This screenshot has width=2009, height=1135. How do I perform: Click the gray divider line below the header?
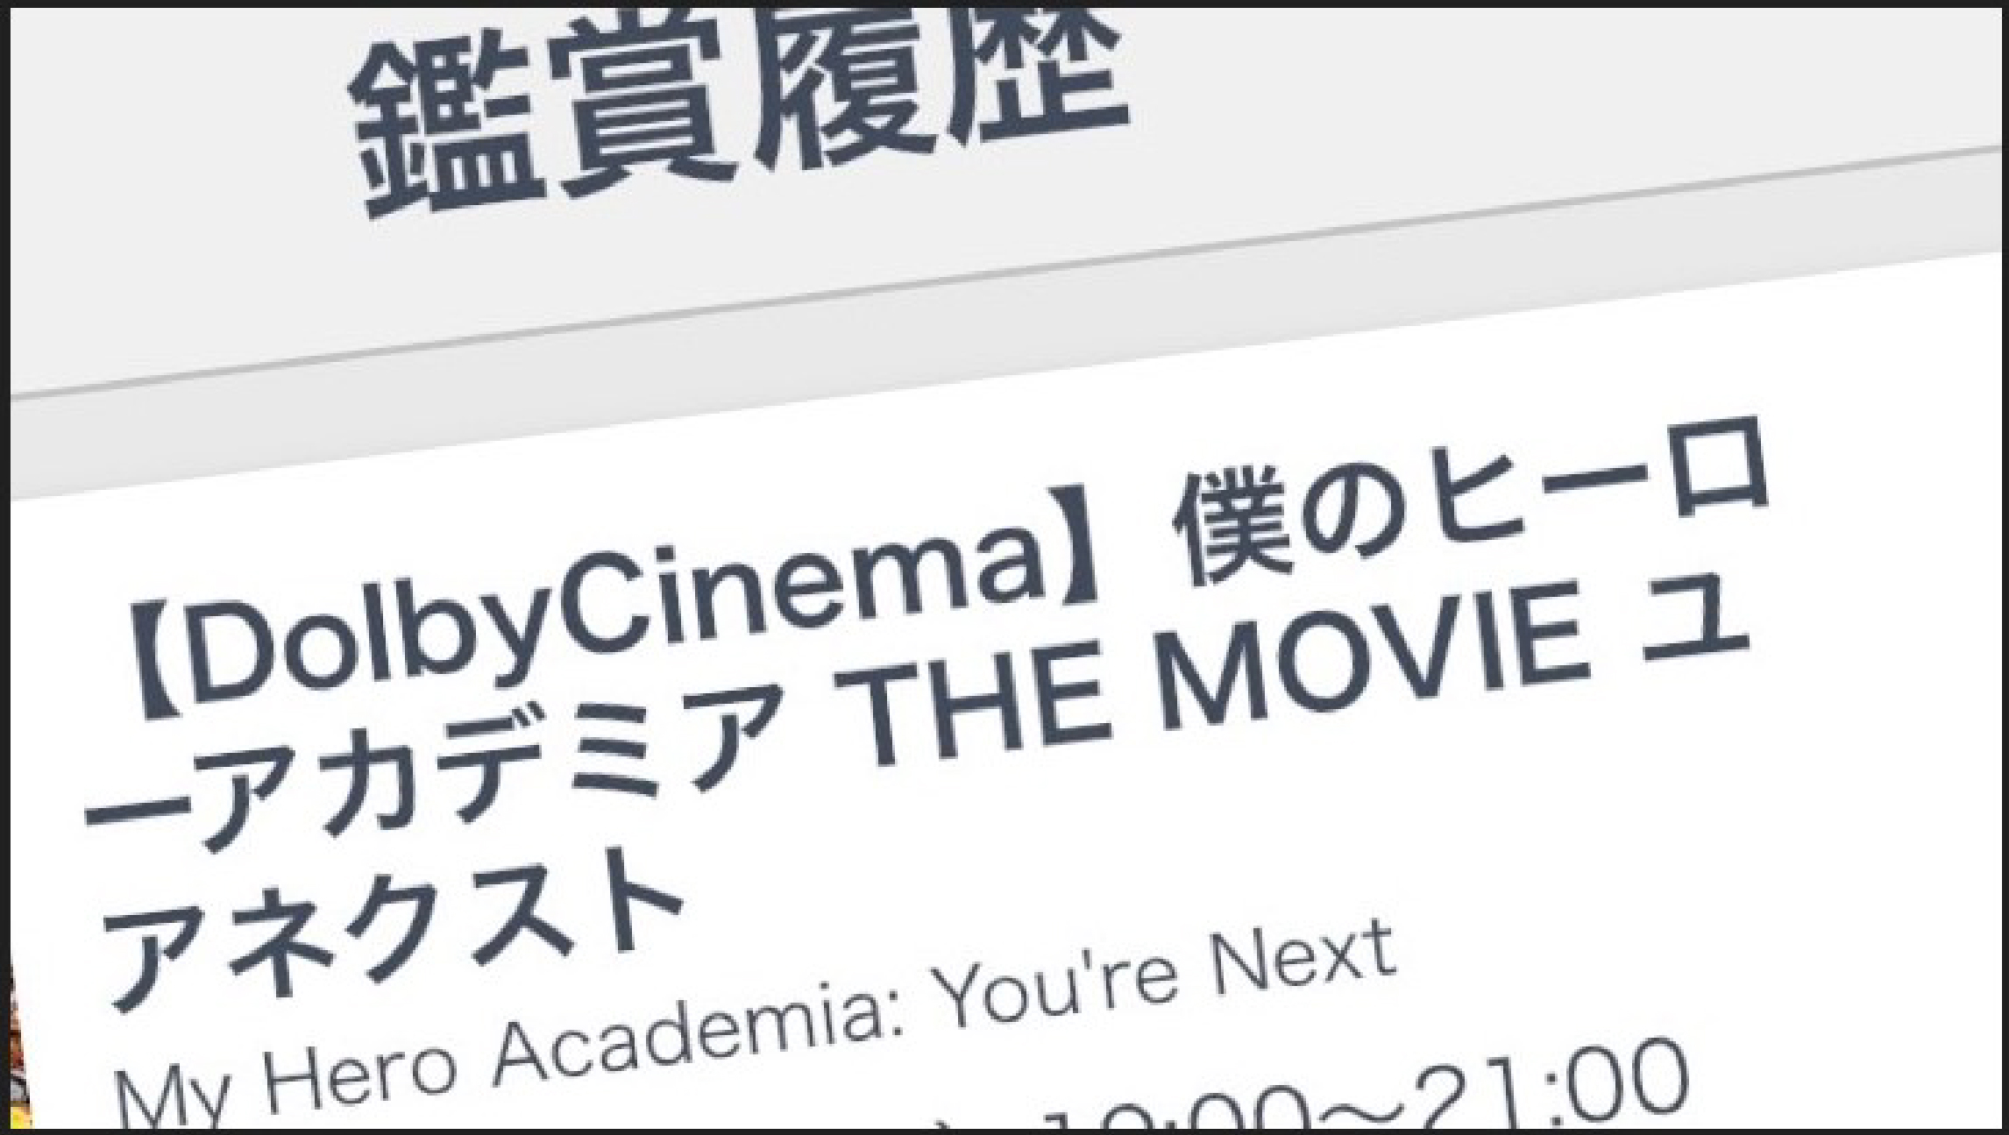pyautogui.click(x=1008, y=272)
